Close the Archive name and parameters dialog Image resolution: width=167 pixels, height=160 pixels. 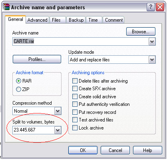160,7
